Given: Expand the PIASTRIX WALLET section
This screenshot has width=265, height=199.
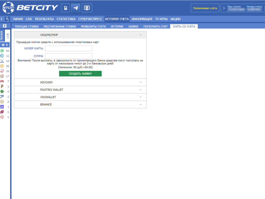Looking at the screenshot, I should tap(80, 90).
